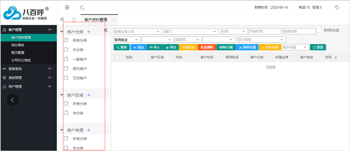Open the 时间 type dropdown
This screenshot has width=350, height=151.
click(234, 31)
